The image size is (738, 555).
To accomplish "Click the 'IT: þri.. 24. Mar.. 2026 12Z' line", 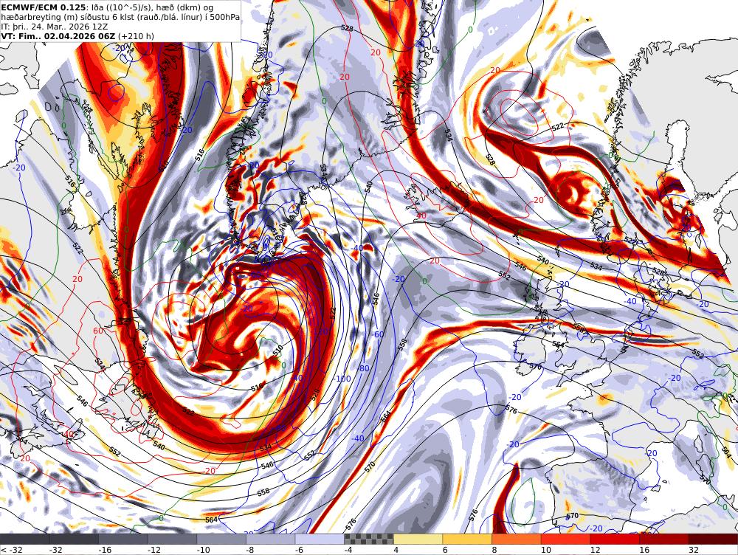I will coord(55,27).
